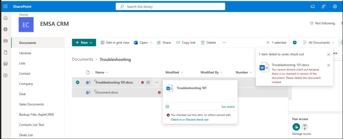The image size is (343, 139).
Task: Click the EC site logo tile
Action: tap(26, 25)
